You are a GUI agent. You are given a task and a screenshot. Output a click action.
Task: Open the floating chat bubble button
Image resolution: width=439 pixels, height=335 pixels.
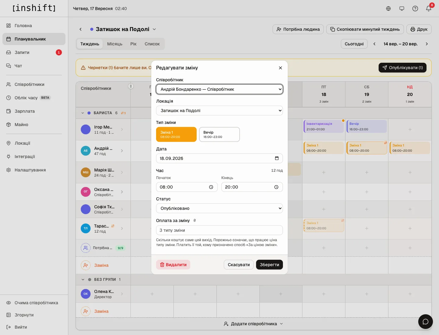click(x=426, y=322)
